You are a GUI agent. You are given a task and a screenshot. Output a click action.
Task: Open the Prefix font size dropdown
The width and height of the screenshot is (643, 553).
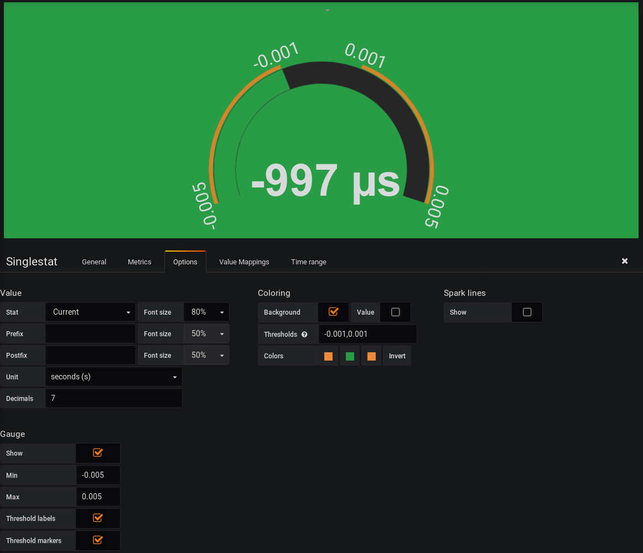click(x=206, y=333)
